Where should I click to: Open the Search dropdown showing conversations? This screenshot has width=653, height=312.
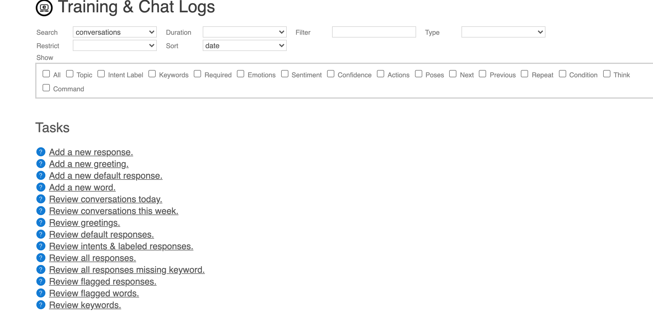click(115, 32)
